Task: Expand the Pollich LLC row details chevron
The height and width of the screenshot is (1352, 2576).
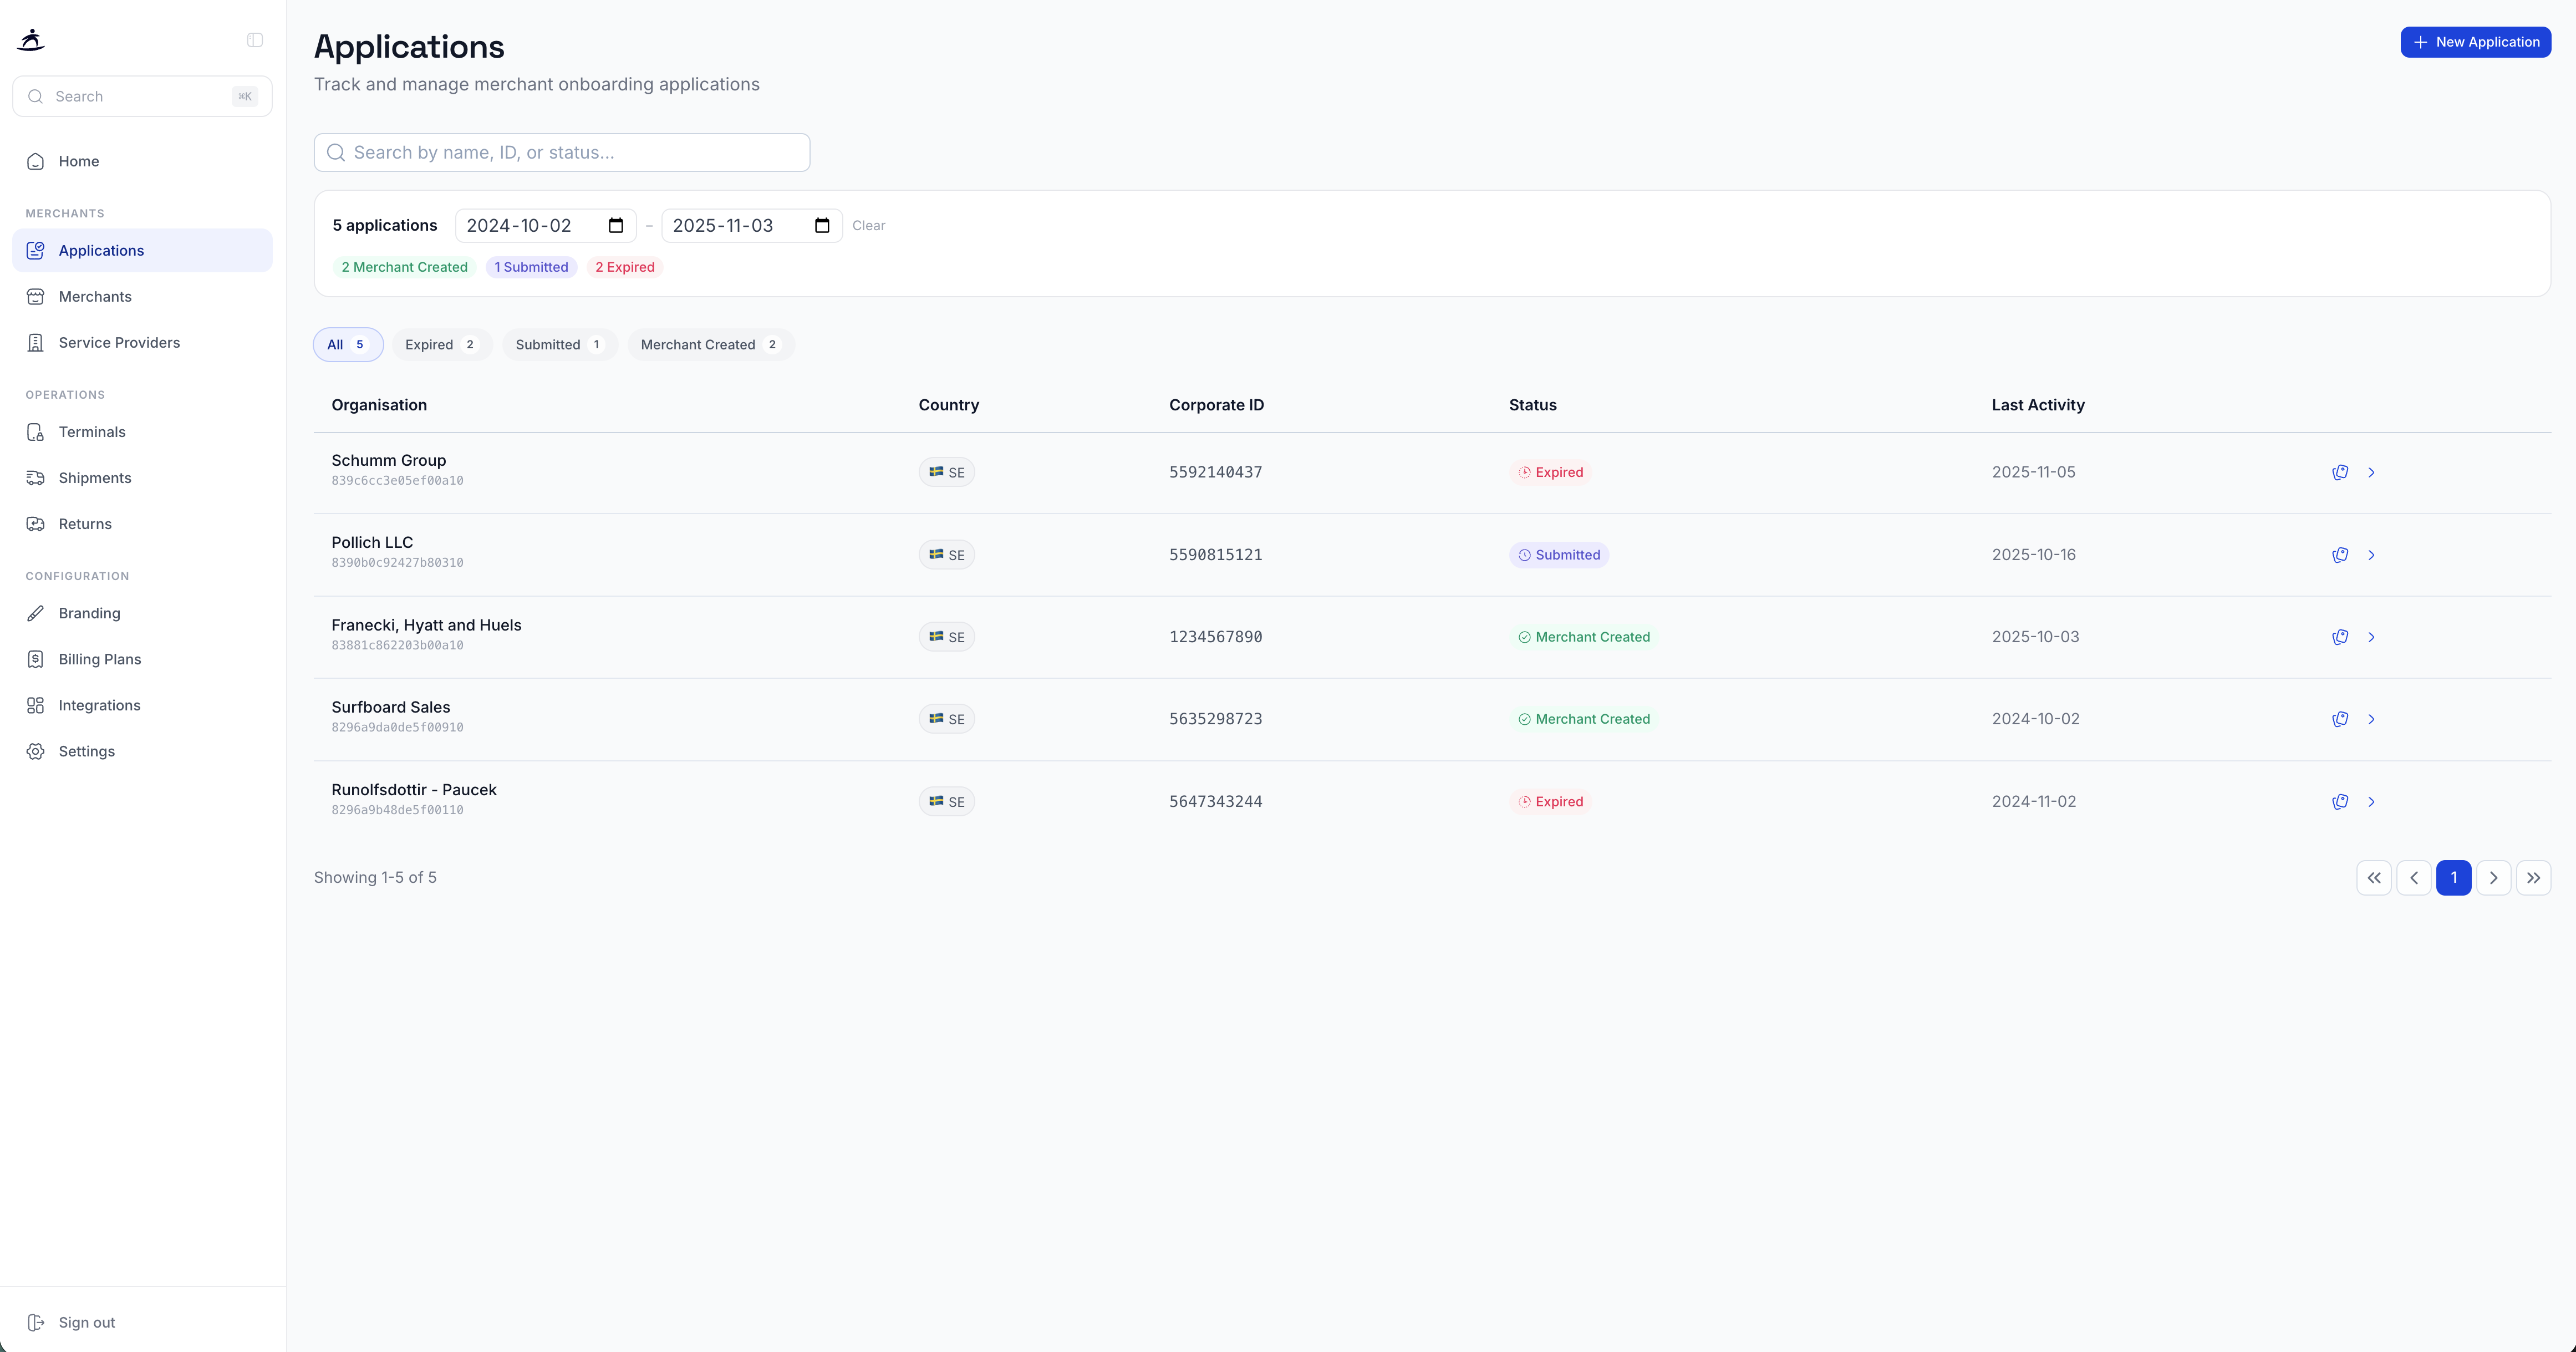Action: 2372,554
